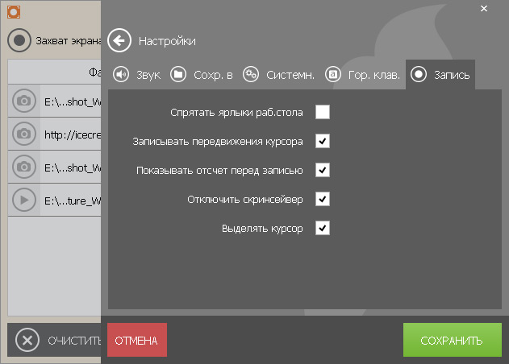
Task: Go back using the arrow next to Настройки
Action: tap(119, 40)
